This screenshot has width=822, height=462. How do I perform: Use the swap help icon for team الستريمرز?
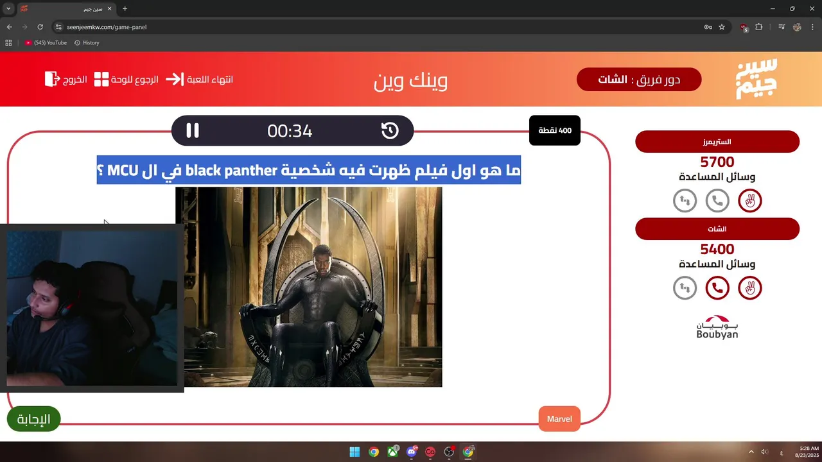pyautogui.click(x=685, y=201)
